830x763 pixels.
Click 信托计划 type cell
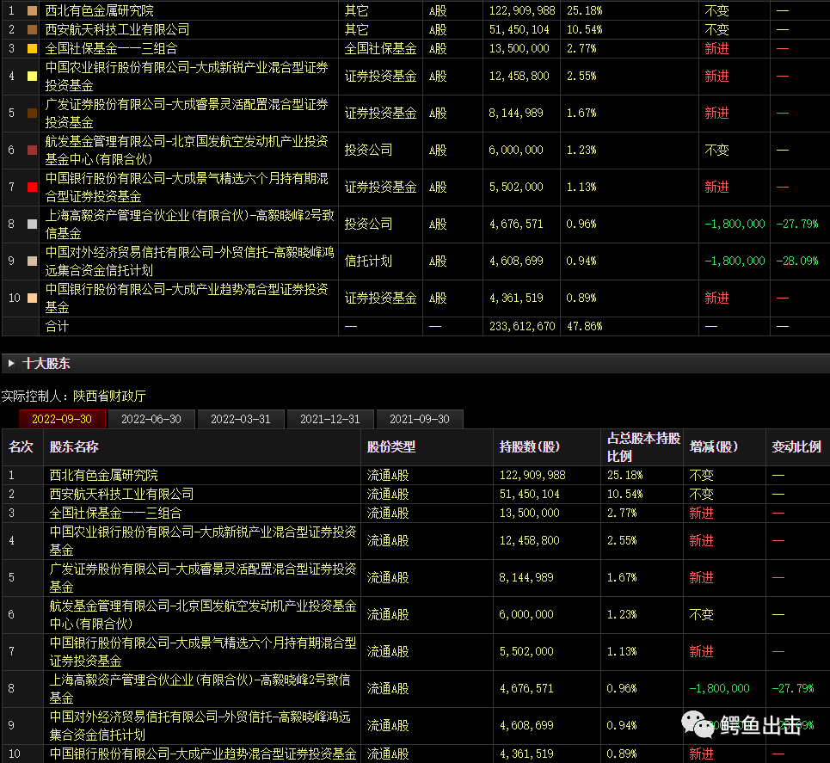(368, 261)
